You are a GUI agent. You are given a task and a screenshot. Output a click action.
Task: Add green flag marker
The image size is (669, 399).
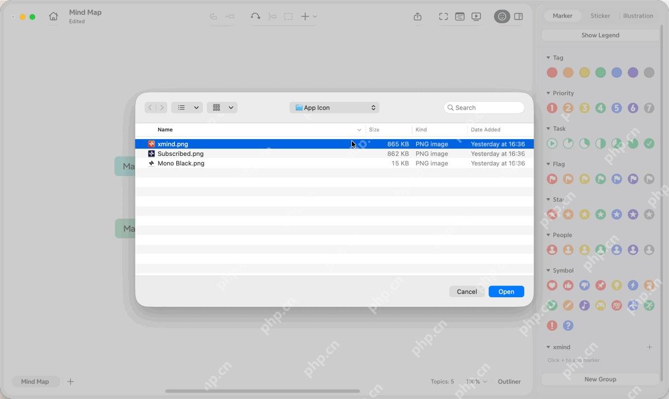600,179
